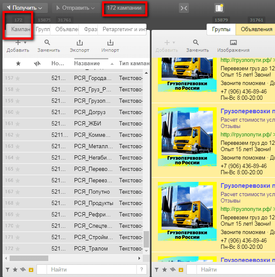The width and height of the screenshot is (275, 277).
Task: Toggle favorite star in row 164
Action: point(18,157)
